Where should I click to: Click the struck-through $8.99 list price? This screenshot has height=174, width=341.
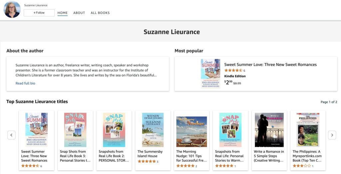pos(237,83)
